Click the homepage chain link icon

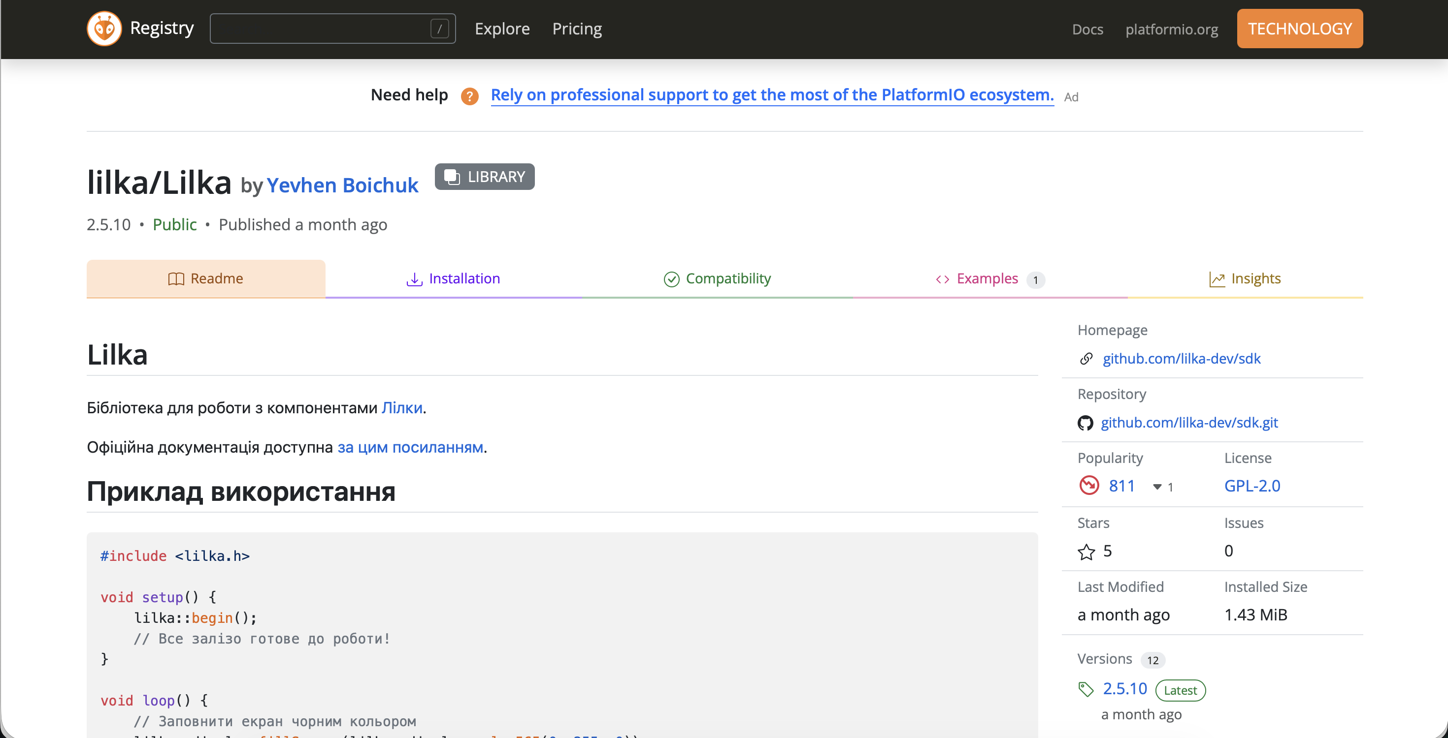point(1086,359)
